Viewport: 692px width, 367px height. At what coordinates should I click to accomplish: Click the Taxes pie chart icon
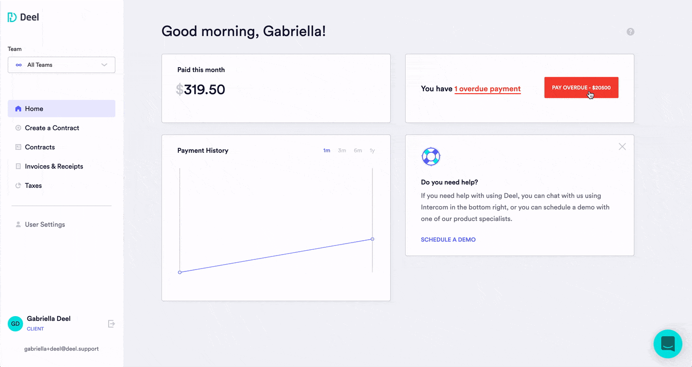(x=18, y=185)
